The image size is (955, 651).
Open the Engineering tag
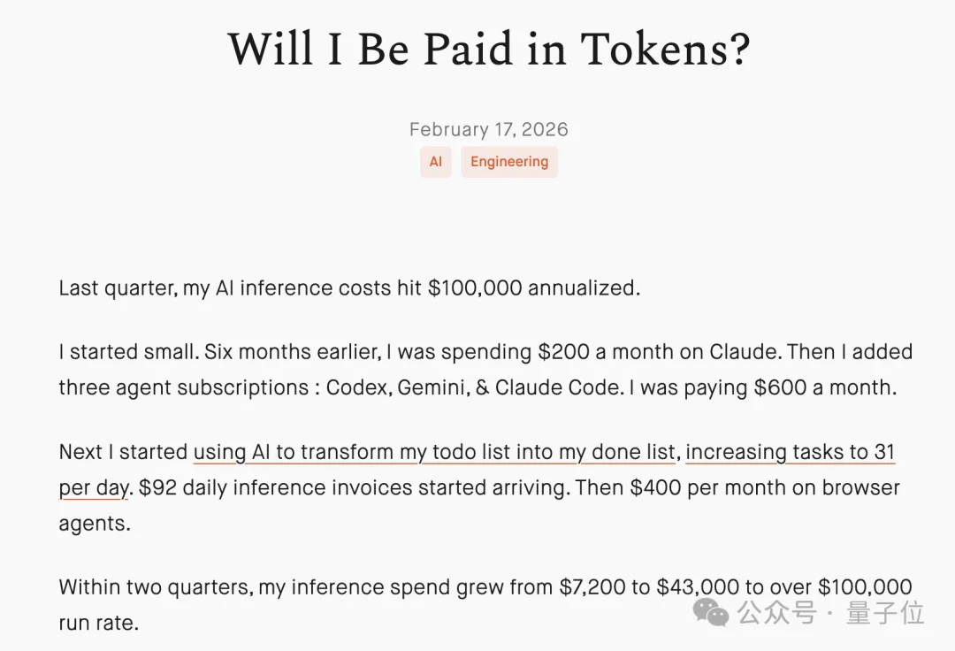click(x=508, y=162)
